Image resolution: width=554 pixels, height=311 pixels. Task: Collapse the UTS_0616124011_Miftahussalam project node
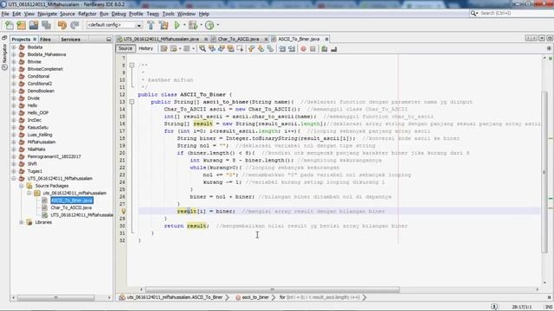(x=14, y=179)
